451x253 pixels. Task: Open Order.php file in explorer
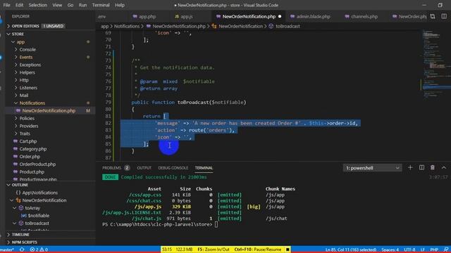(30, 157)
